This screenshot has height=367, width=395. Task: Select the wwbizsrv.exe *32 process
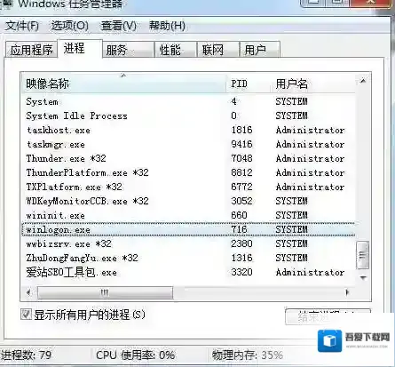point(188,243)
